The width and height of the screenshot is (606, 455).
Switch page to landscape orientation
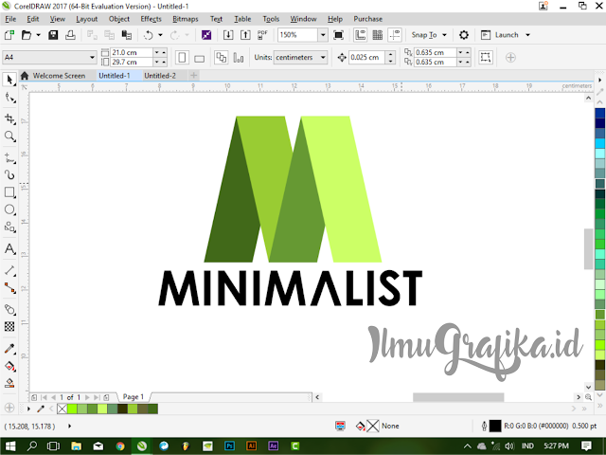(200, 58)
